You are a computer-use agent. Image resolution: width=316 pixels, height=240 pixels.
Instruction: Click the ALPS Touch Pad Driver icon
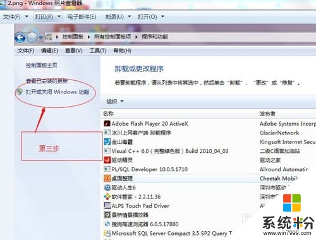[107, 206]
